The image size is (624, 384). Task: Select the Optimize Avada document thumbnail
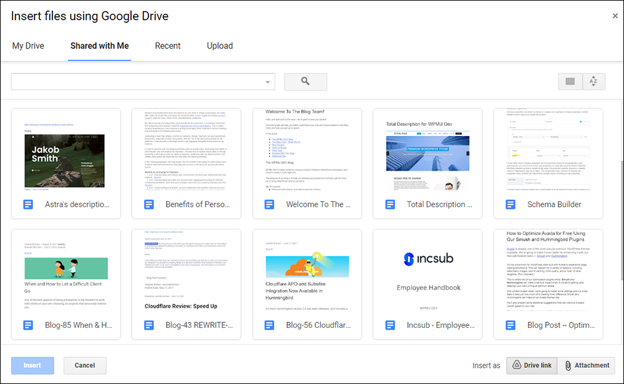pyautogui.click(x=548, y=271)
